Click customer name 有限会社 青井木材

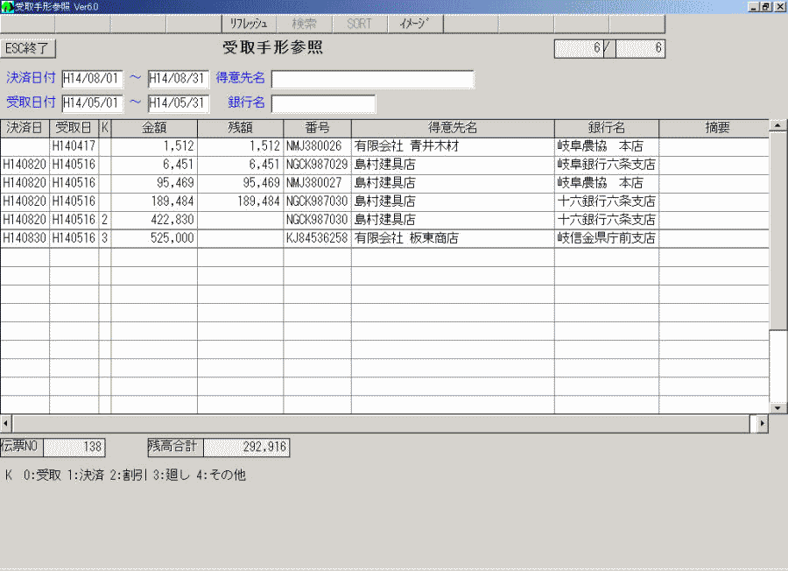tap(406, 146)
